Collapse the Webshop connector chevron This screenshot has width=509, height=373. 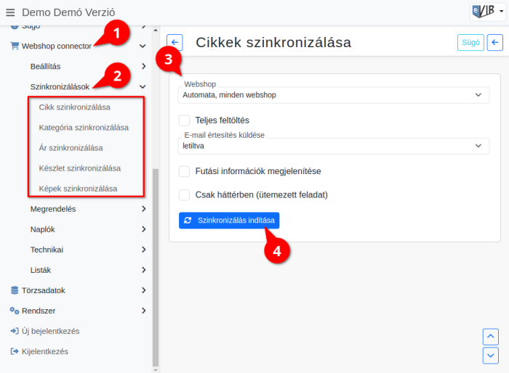143,46
